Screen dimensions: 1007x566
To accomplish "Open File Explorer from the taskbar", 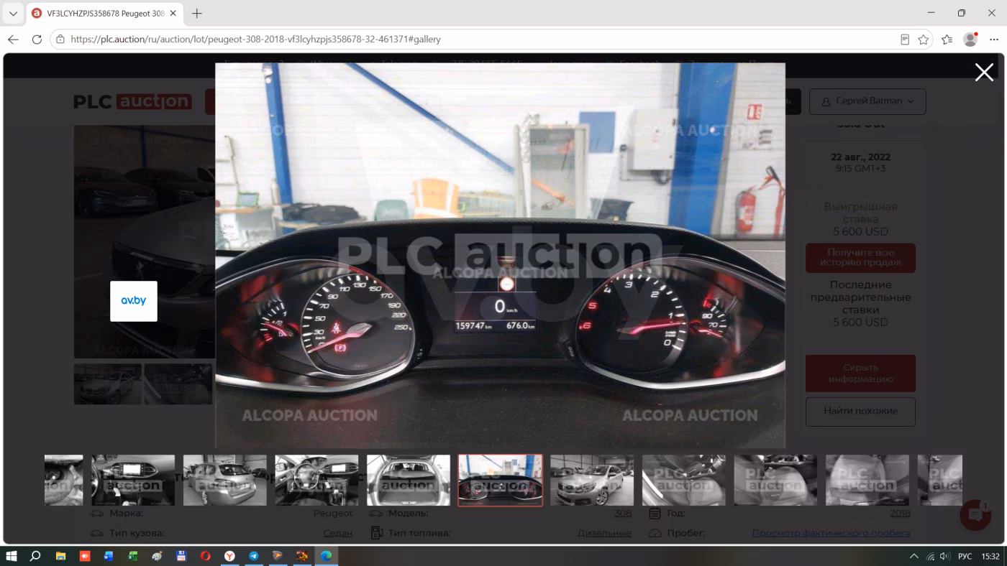I will (x=60, y=556).
